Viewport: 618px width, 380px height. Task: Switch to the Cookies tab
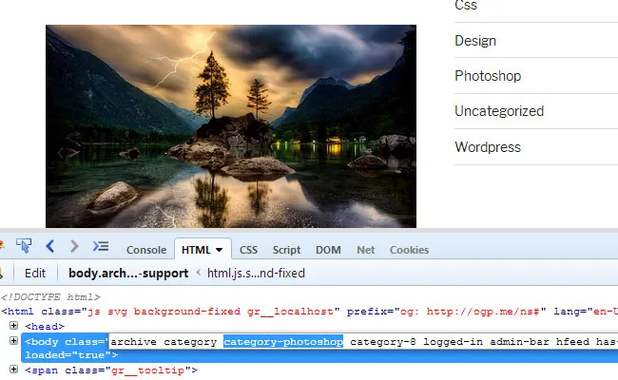click(409, 250)
